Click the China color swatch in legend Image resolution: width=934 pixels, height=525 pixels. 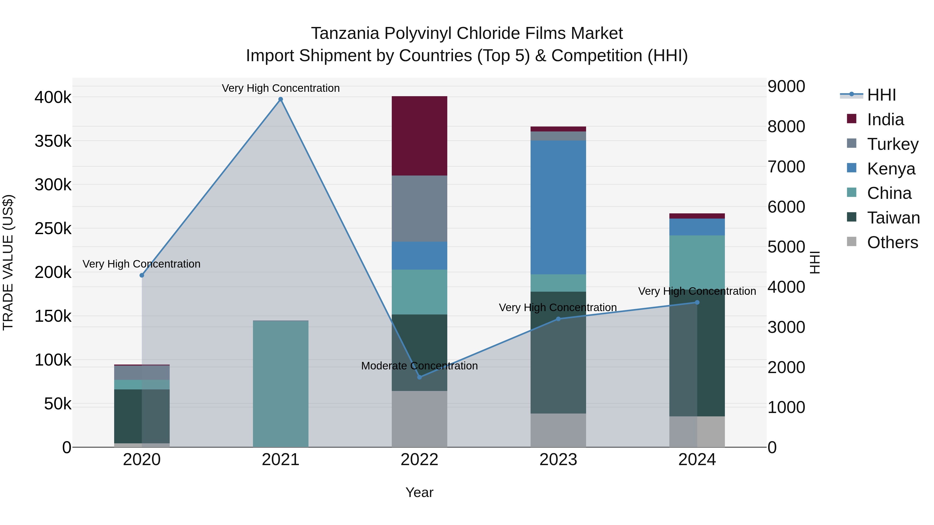852,192
